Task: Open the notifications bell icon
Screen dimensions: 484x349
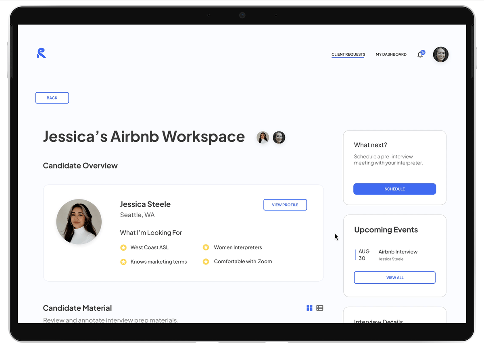Action: 420,54
